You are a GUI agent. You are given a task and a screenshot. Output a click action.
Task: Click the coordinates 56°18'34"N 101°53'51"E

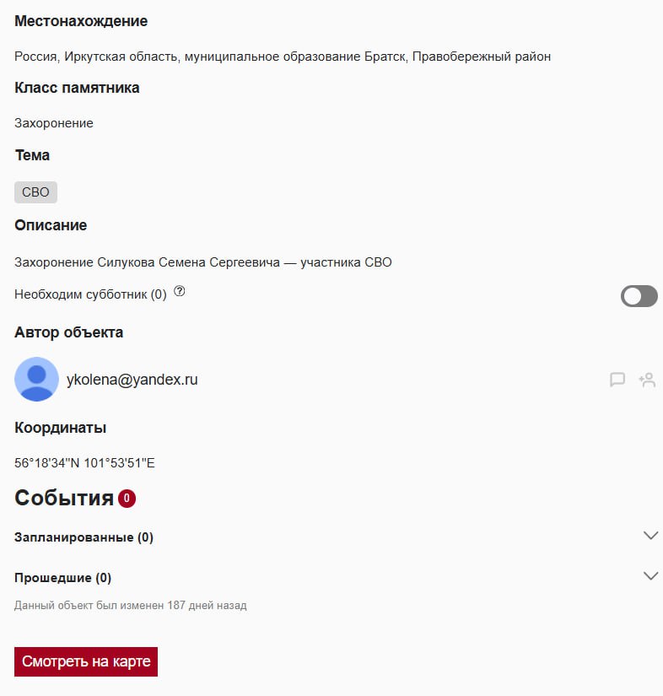84,463
